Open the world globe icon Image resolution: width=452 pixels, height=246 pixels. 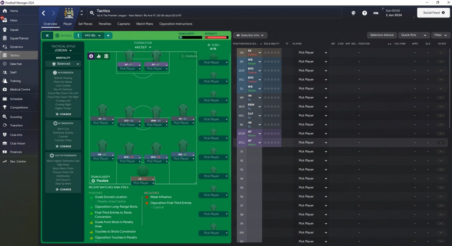pyautogui.click(x=353, y=13)
